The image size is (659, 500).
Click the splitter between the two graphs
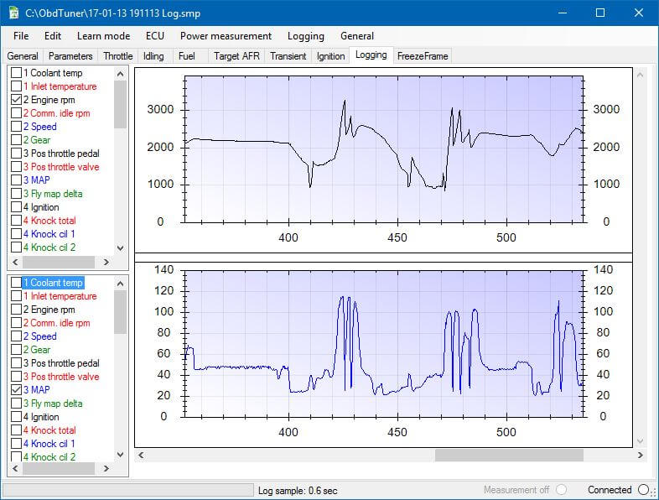coord(383,257)
